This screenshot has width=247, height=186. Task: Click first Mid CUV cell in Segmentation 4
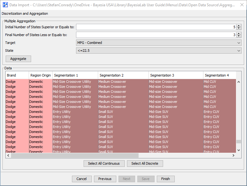click(x=220, y=82)
